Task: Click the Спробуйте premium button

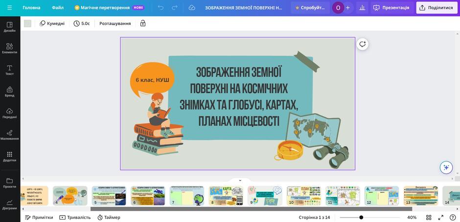Action: pyautogui.click(x=310, y=8)
